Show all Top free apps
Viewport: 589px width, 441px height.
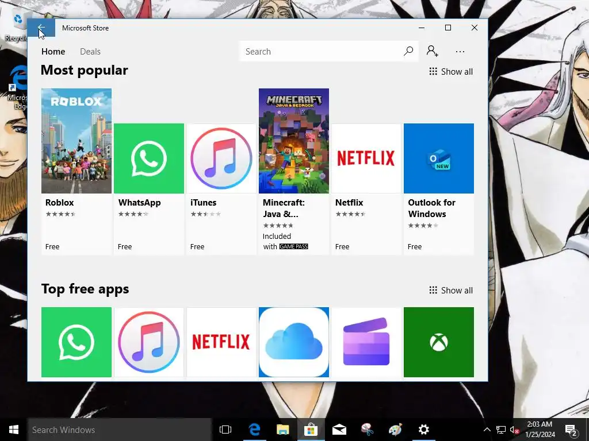451,290
